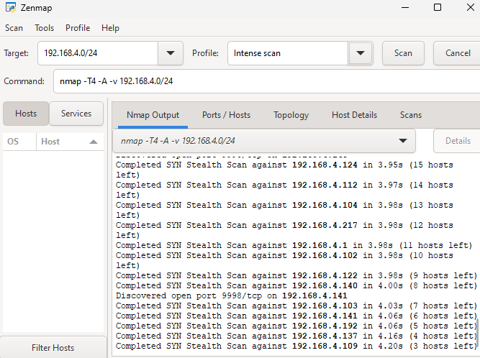
Task: Expand the Target dropdown arrow
Action: coord(171,53)
